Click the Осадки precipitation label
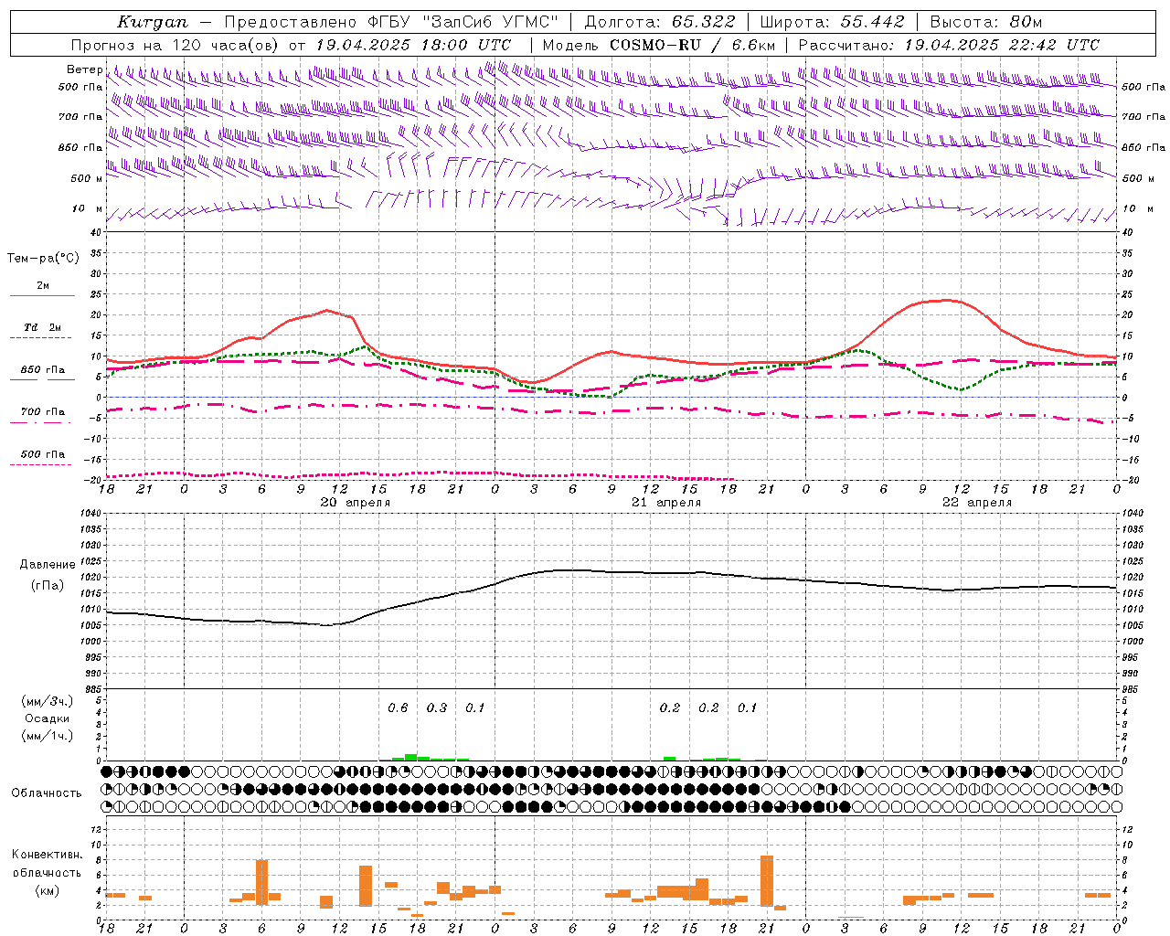This screenshot has width=1170, height=936. [x=48, y=718]
